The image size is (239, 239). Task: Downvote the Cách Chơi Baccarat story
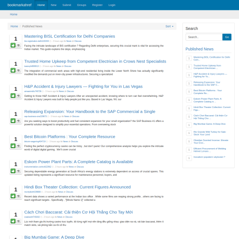click(18, 221)
